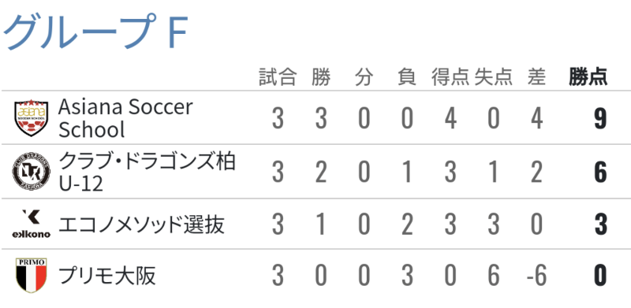
Task: Open the クラブ・ドラゴンズ柏 U-12 team link
Action: pos(147,172)
